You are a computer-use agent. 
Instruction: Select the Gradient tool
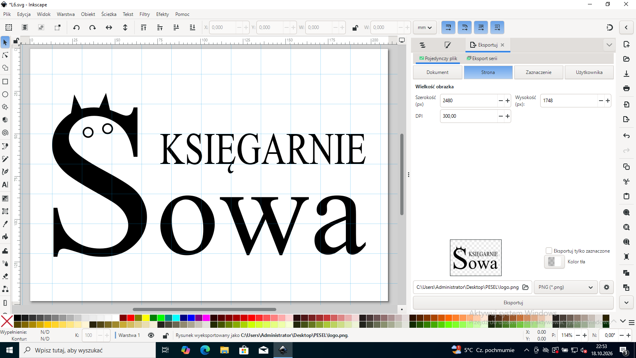click(5, 198)
